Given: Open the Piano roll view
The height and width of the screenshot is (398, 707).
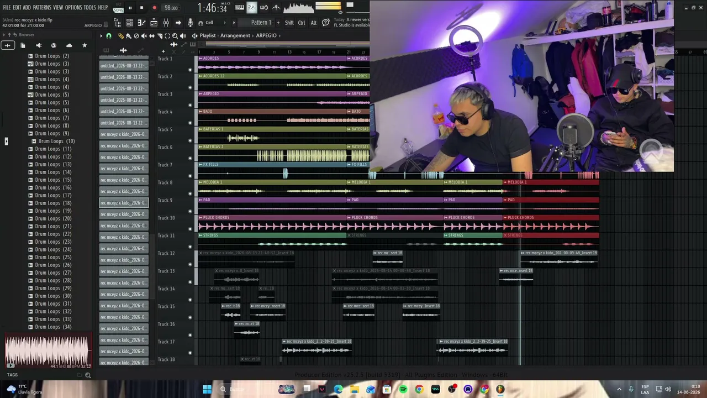Looking at the screenshot, I should (141, 23).
